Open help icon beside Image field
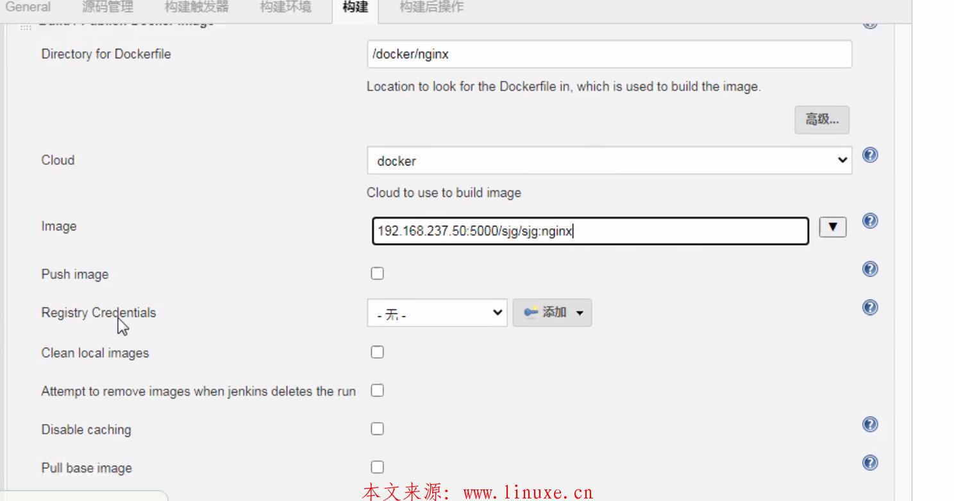This screenshot has height=501, width=954. coord(870,221)
